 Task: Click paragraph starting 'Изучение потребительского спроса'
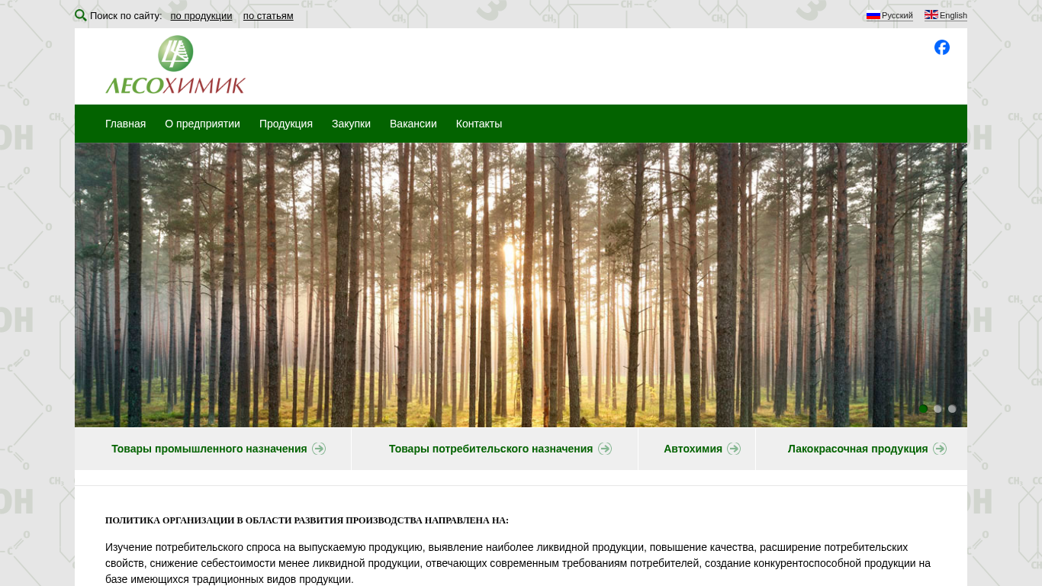tap(518, 563)
